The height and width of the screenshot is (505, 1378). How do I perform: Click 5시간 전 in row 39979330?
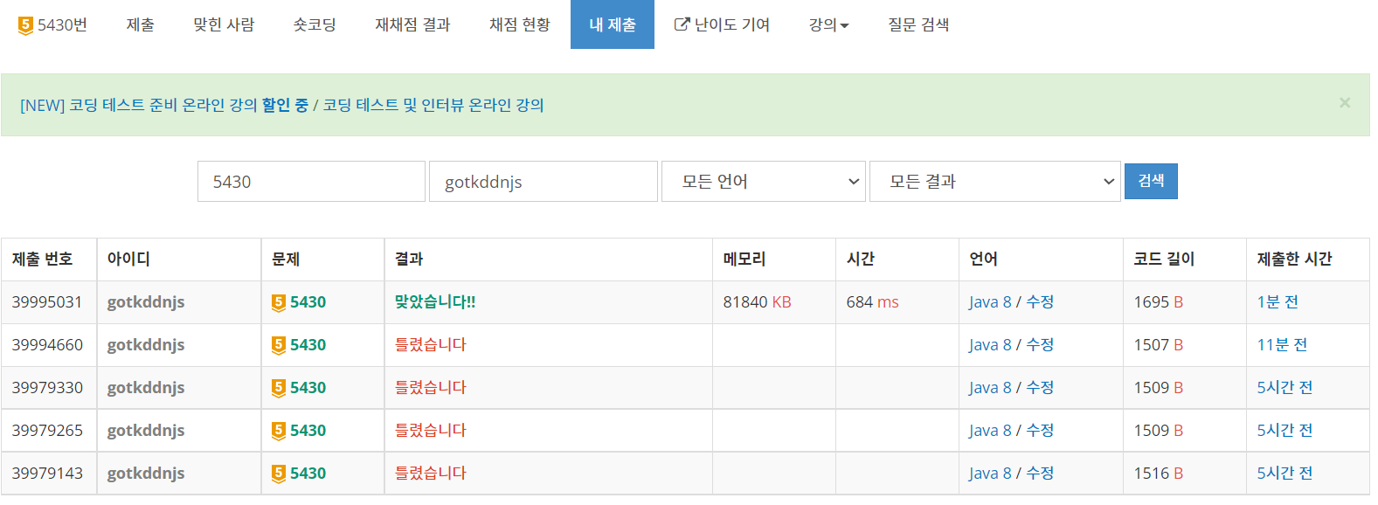point(1285,388)
